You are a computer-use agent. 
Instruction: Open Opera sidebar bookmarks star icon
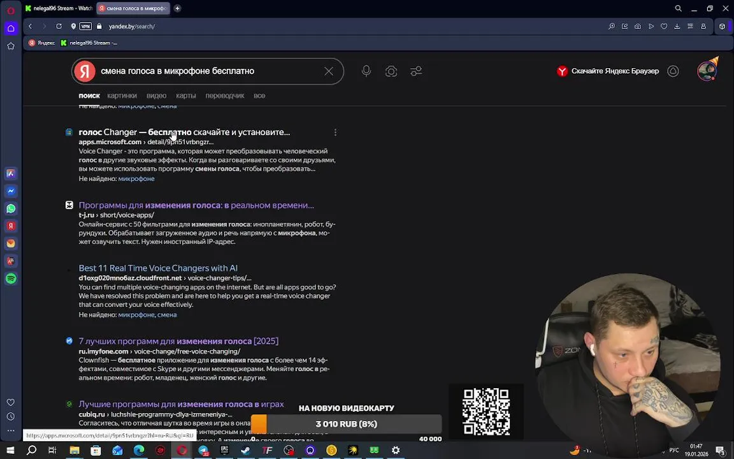pos(11,46)
